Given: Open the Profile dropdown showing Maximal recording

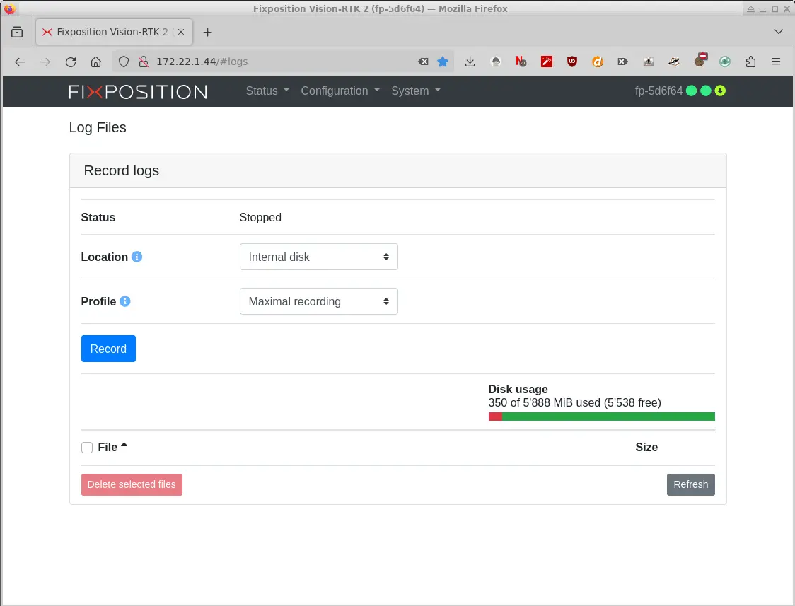Looking at the screenshot, I should tap(318, 301).
